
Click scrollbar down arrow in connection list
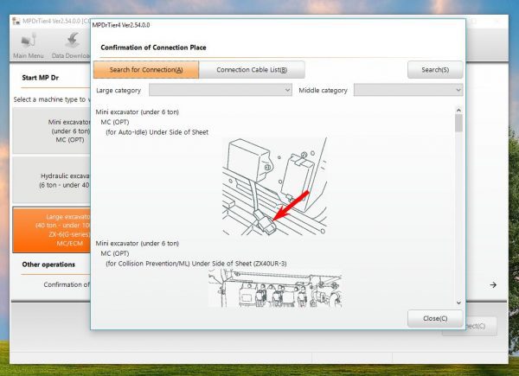click(x=458, y=303)
